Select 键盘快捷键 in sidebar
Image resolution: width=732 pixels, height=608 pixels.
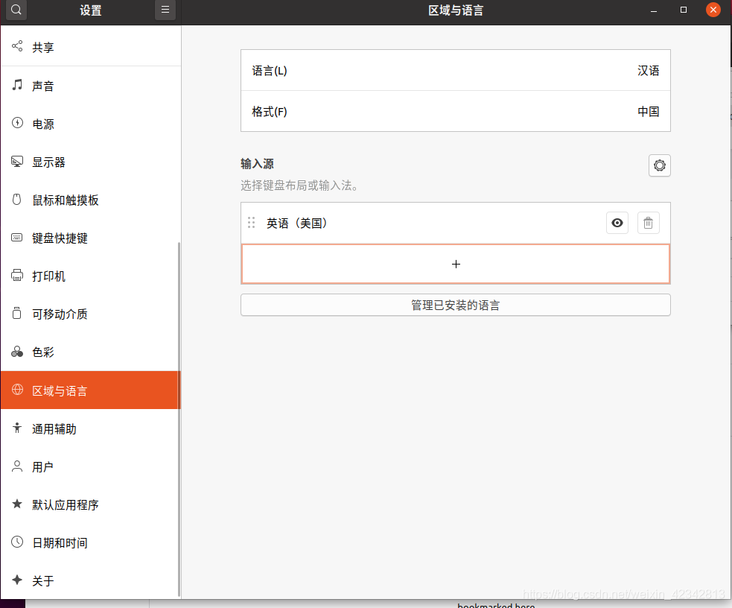[x=91, y=238]
